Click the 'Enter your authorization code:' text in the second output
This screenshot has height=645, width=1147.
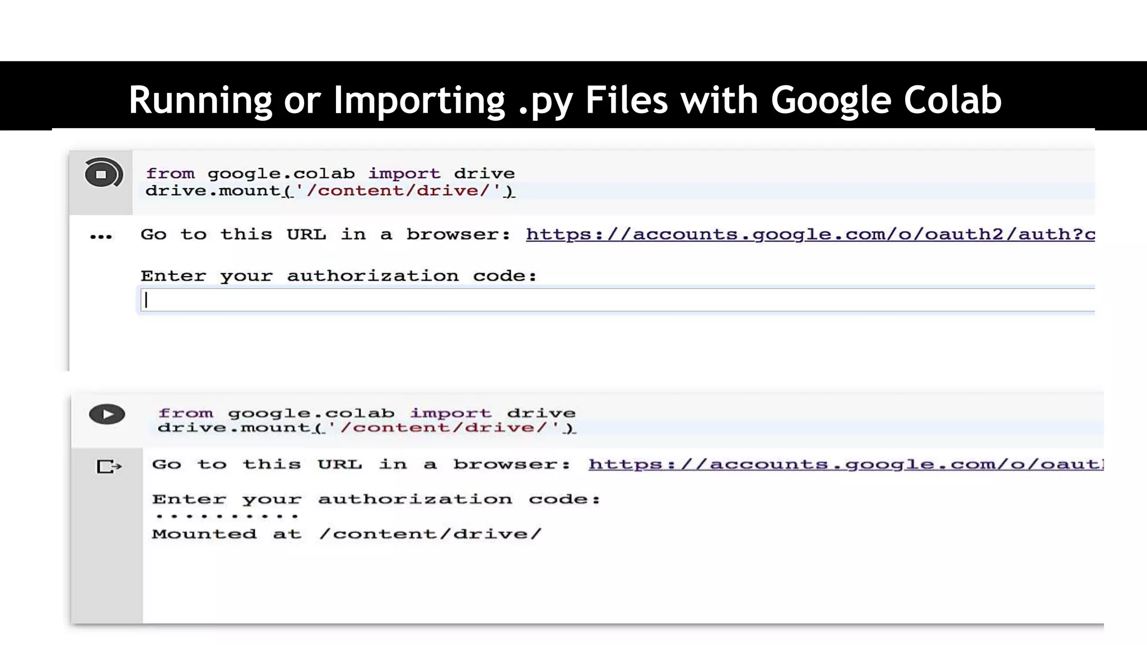tap(376, 499)
